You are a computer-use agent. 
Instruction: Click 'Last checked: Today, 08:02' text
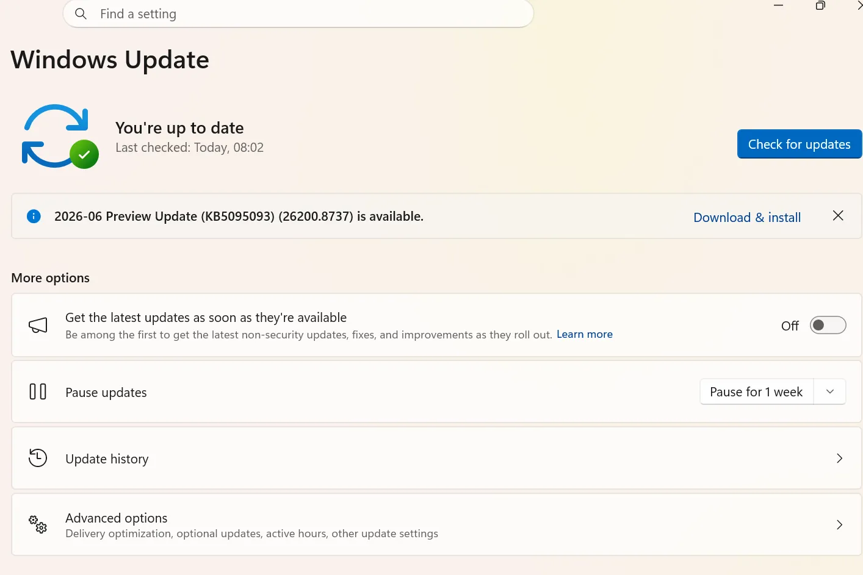click(189, 148)
